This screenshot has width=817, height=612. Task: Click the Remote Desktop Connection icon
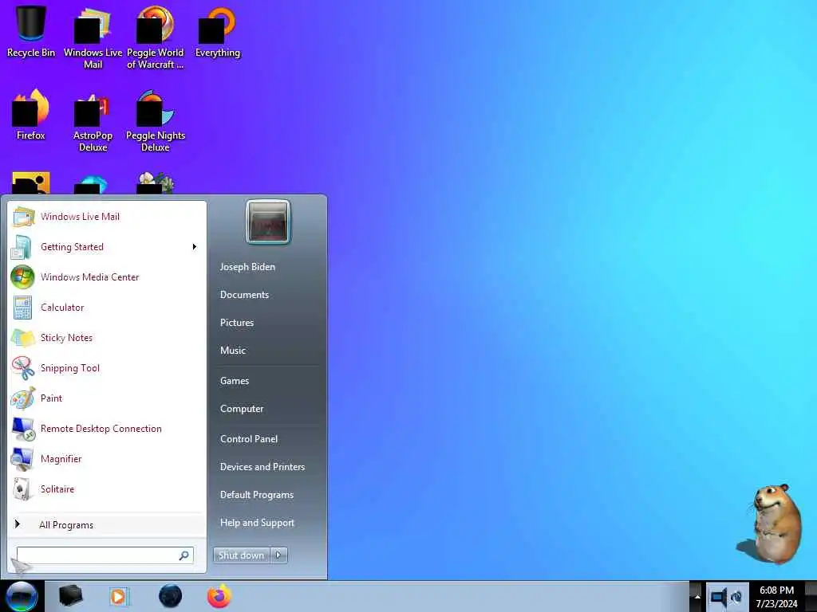(x=23, y=428)
